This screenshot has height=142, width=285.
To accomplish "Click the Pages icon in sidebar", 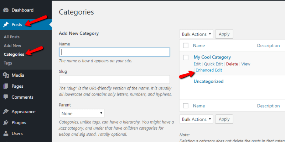I will point(6,86).
